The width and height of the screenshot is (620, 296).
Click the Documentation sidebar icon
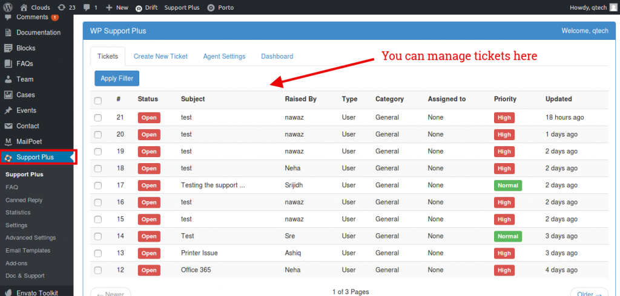pyautogui.click(x=8, y=33)
